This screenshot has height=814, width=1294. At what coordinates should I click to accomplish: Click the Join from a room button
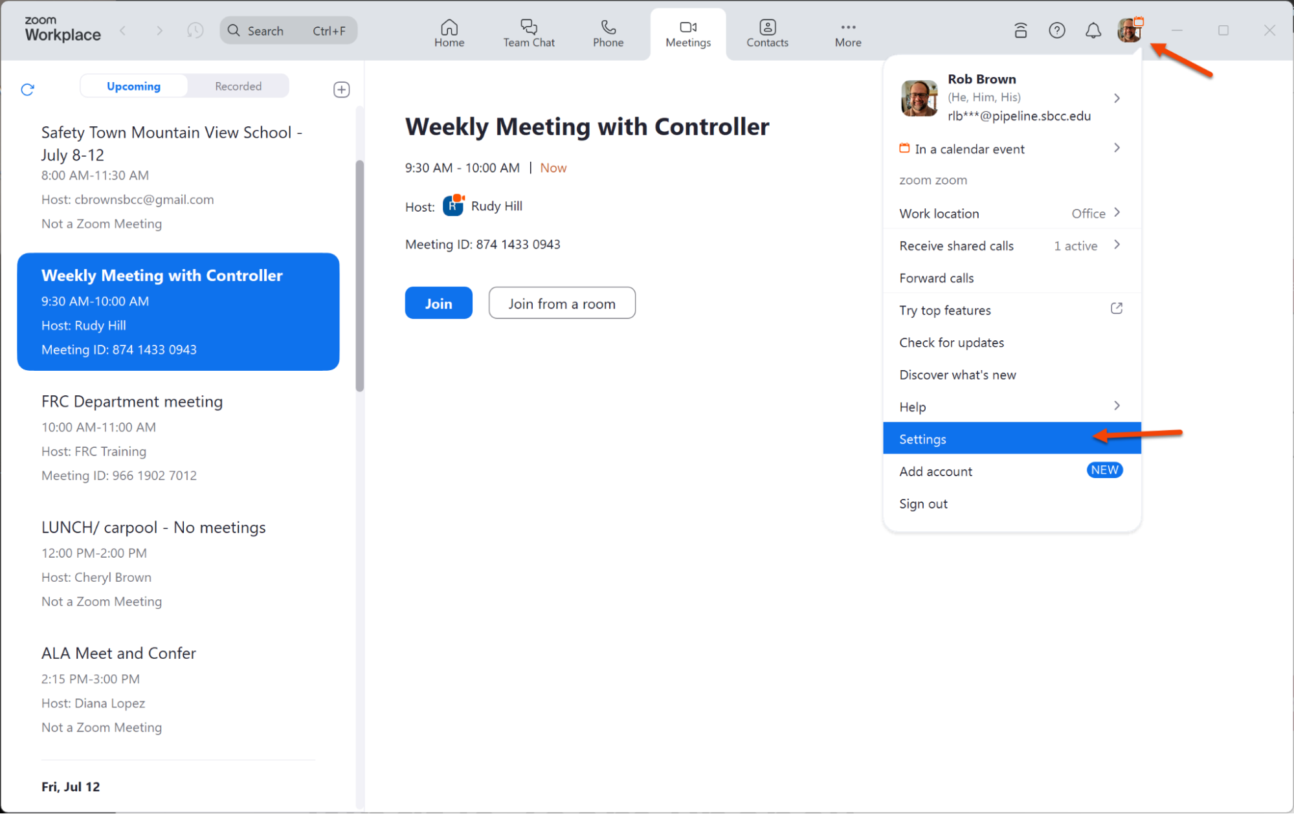click(562, 303)
